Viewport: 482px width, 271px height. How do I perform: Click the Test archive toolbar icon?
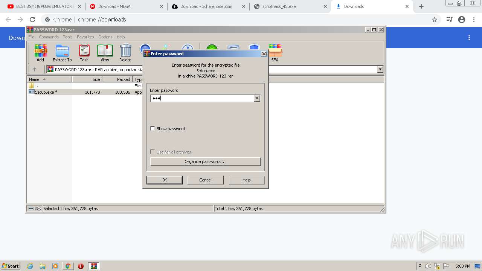84,53
